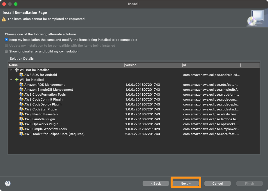This screenshot has width=268, height=191.
Task: Select the AWS Elastic Beanstalk row
Action: [x=134, y=114]
